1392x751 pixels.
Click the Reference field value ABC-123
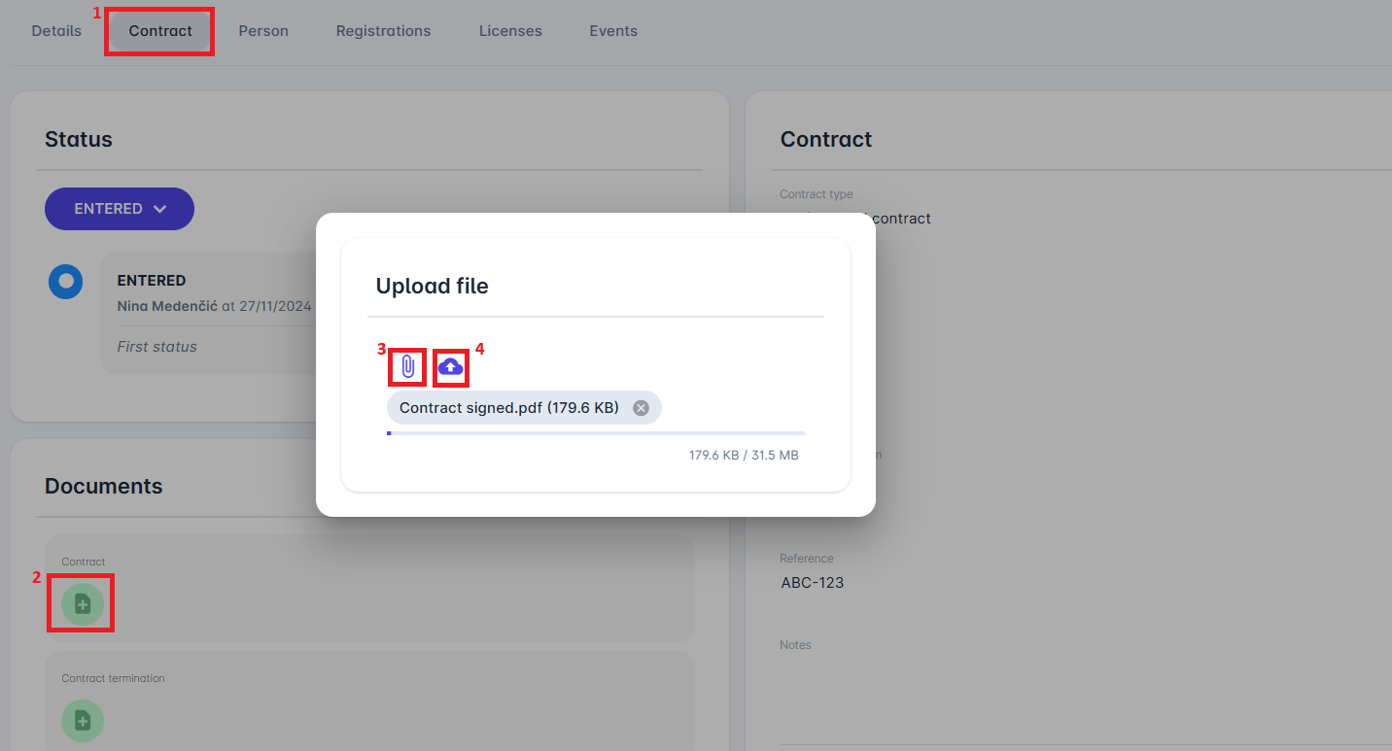coord(813,583)
